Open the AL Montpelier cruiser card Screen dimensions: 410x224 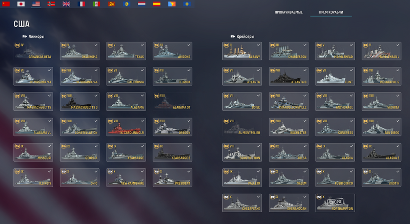point(242,127)
